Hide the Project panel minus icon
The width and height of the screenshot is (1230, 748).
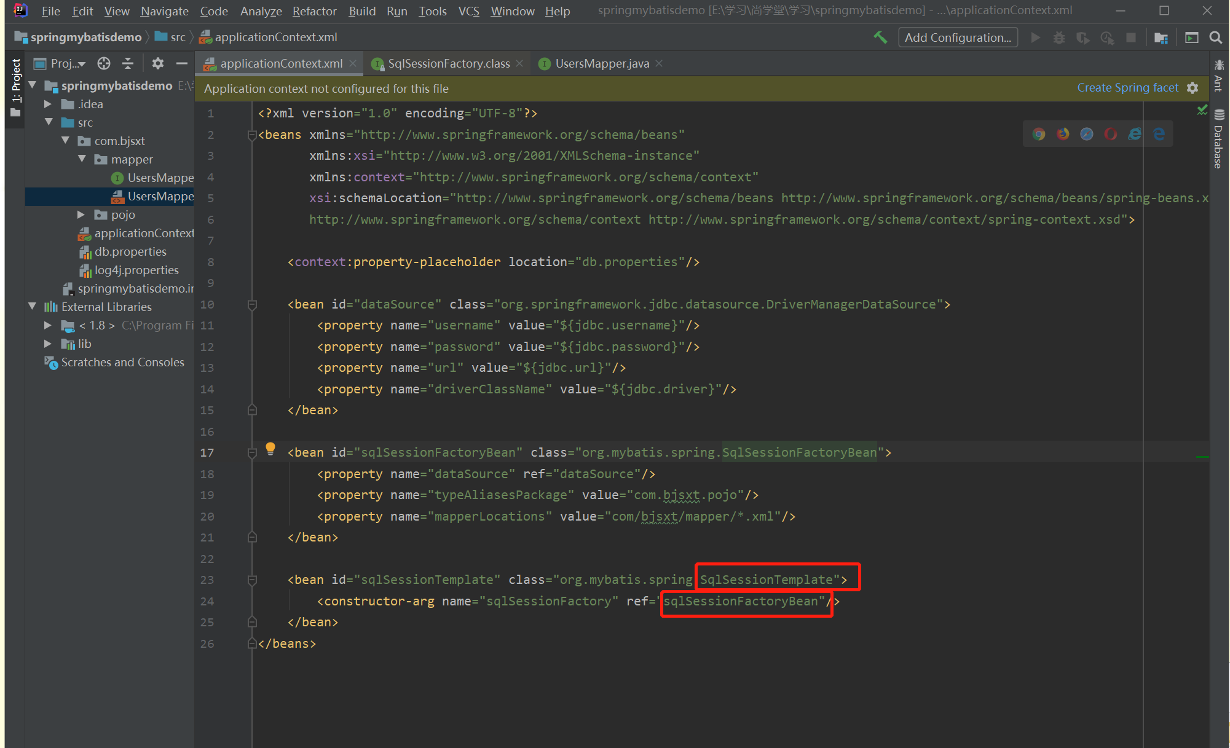181,63
